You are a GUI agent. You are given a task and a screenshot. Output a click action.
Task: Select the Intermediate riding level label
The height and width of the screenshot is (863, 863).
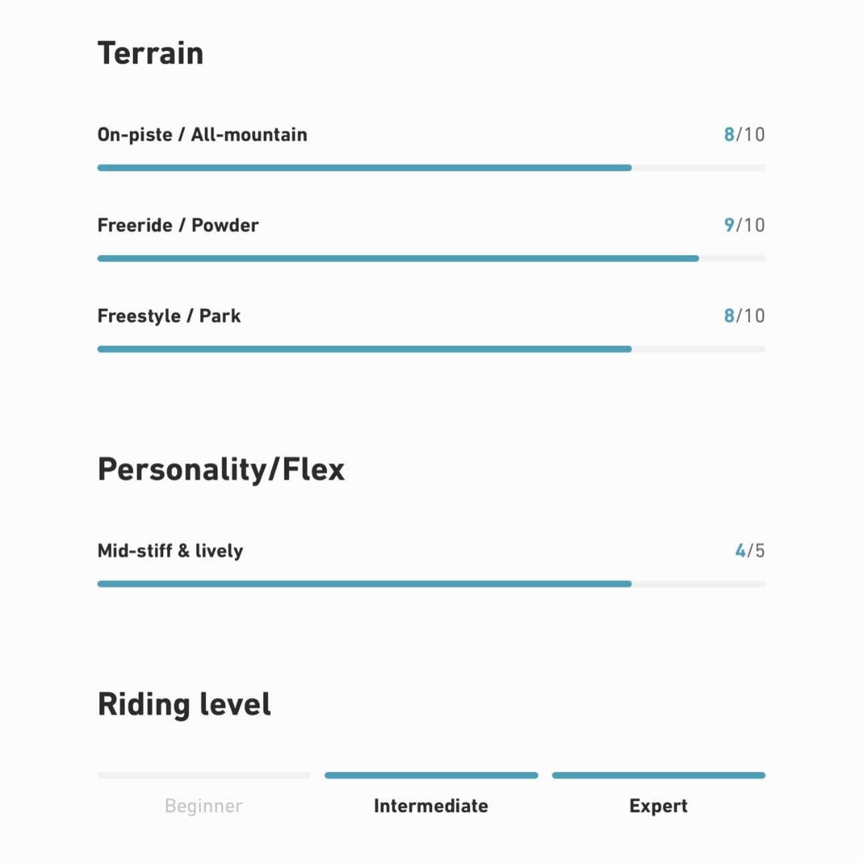click(431, 805)
